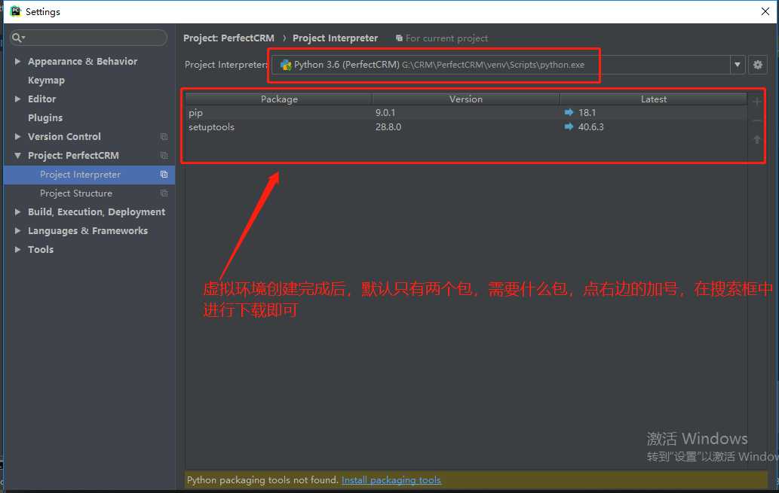Click pip version 9.0.1 cell

point(385,113)
